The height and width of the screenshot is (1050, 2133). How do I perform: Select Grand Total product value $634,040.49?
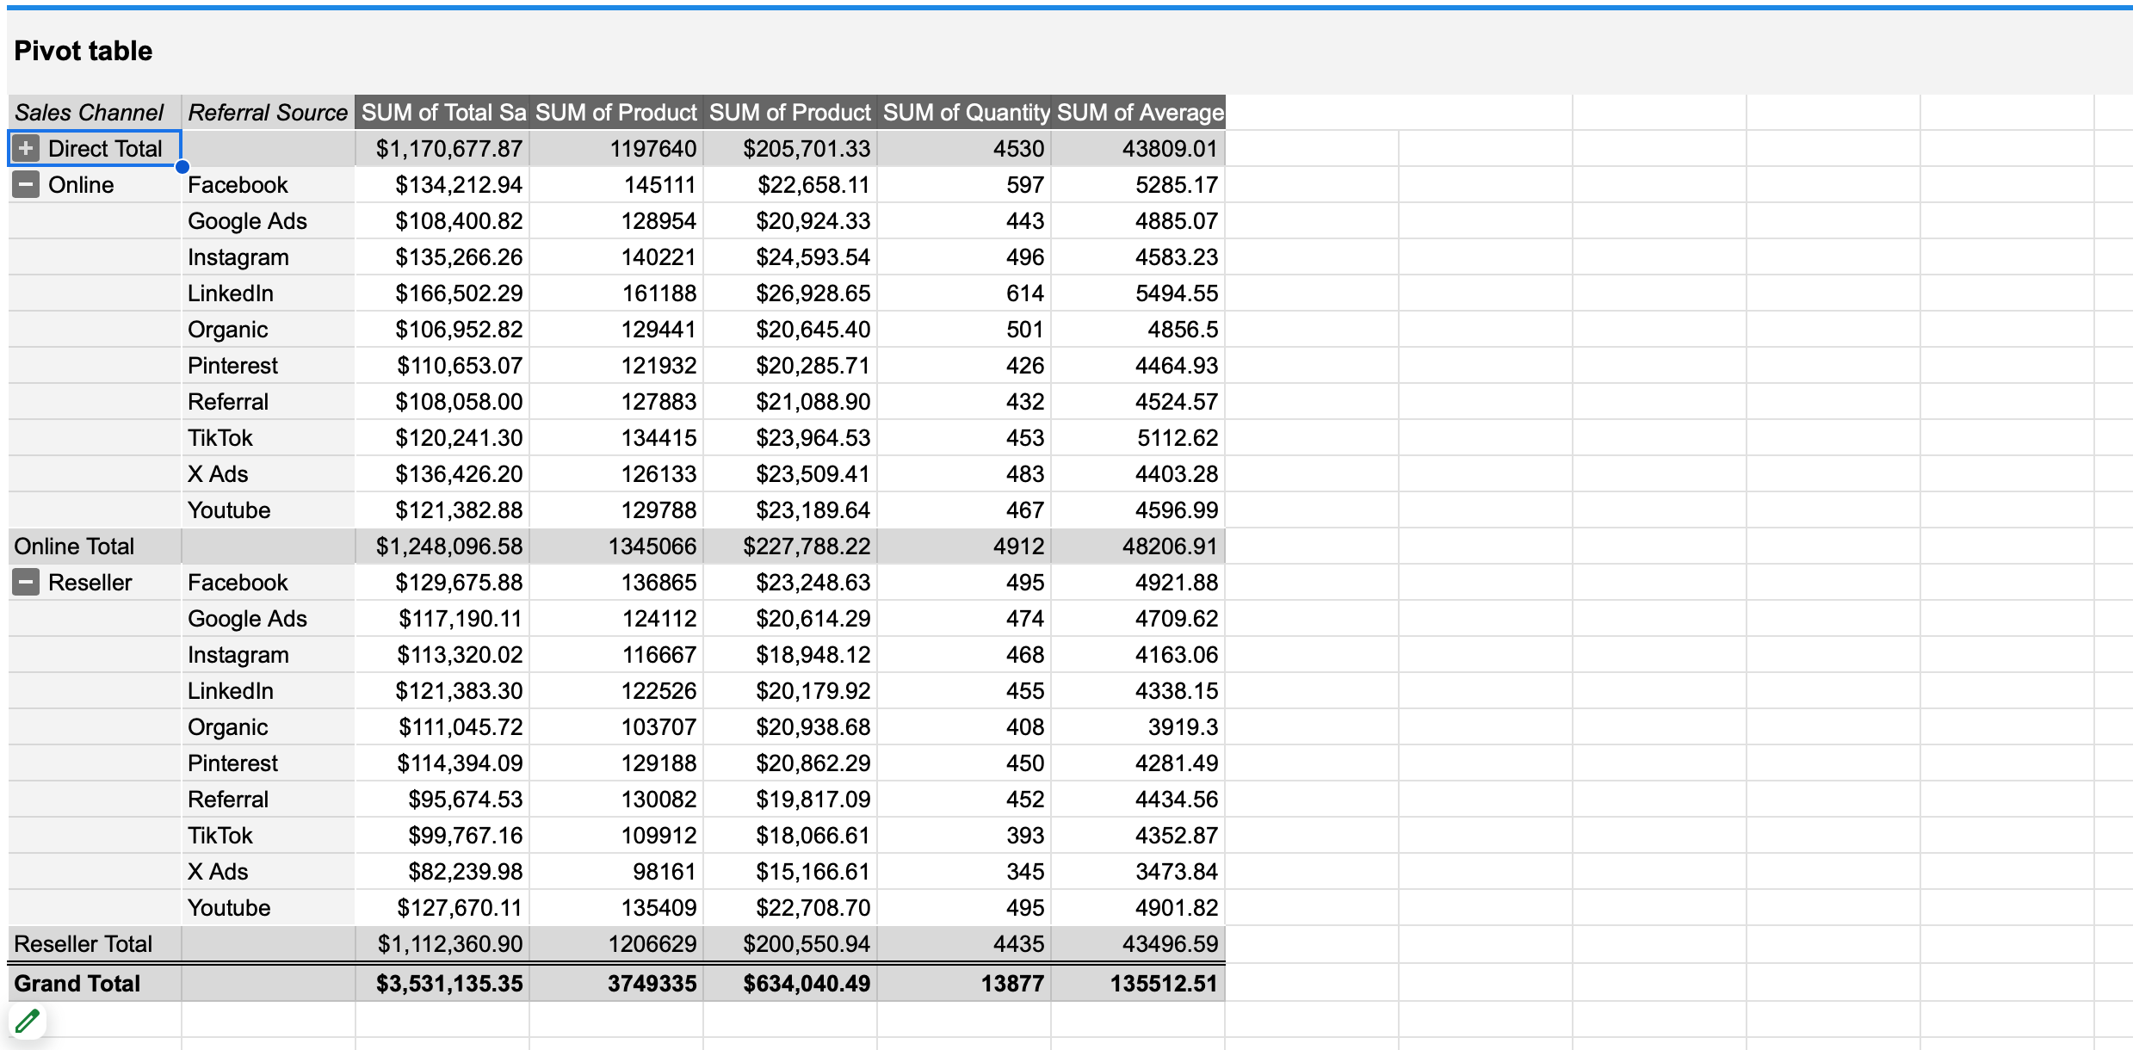(x=790, y=983)
